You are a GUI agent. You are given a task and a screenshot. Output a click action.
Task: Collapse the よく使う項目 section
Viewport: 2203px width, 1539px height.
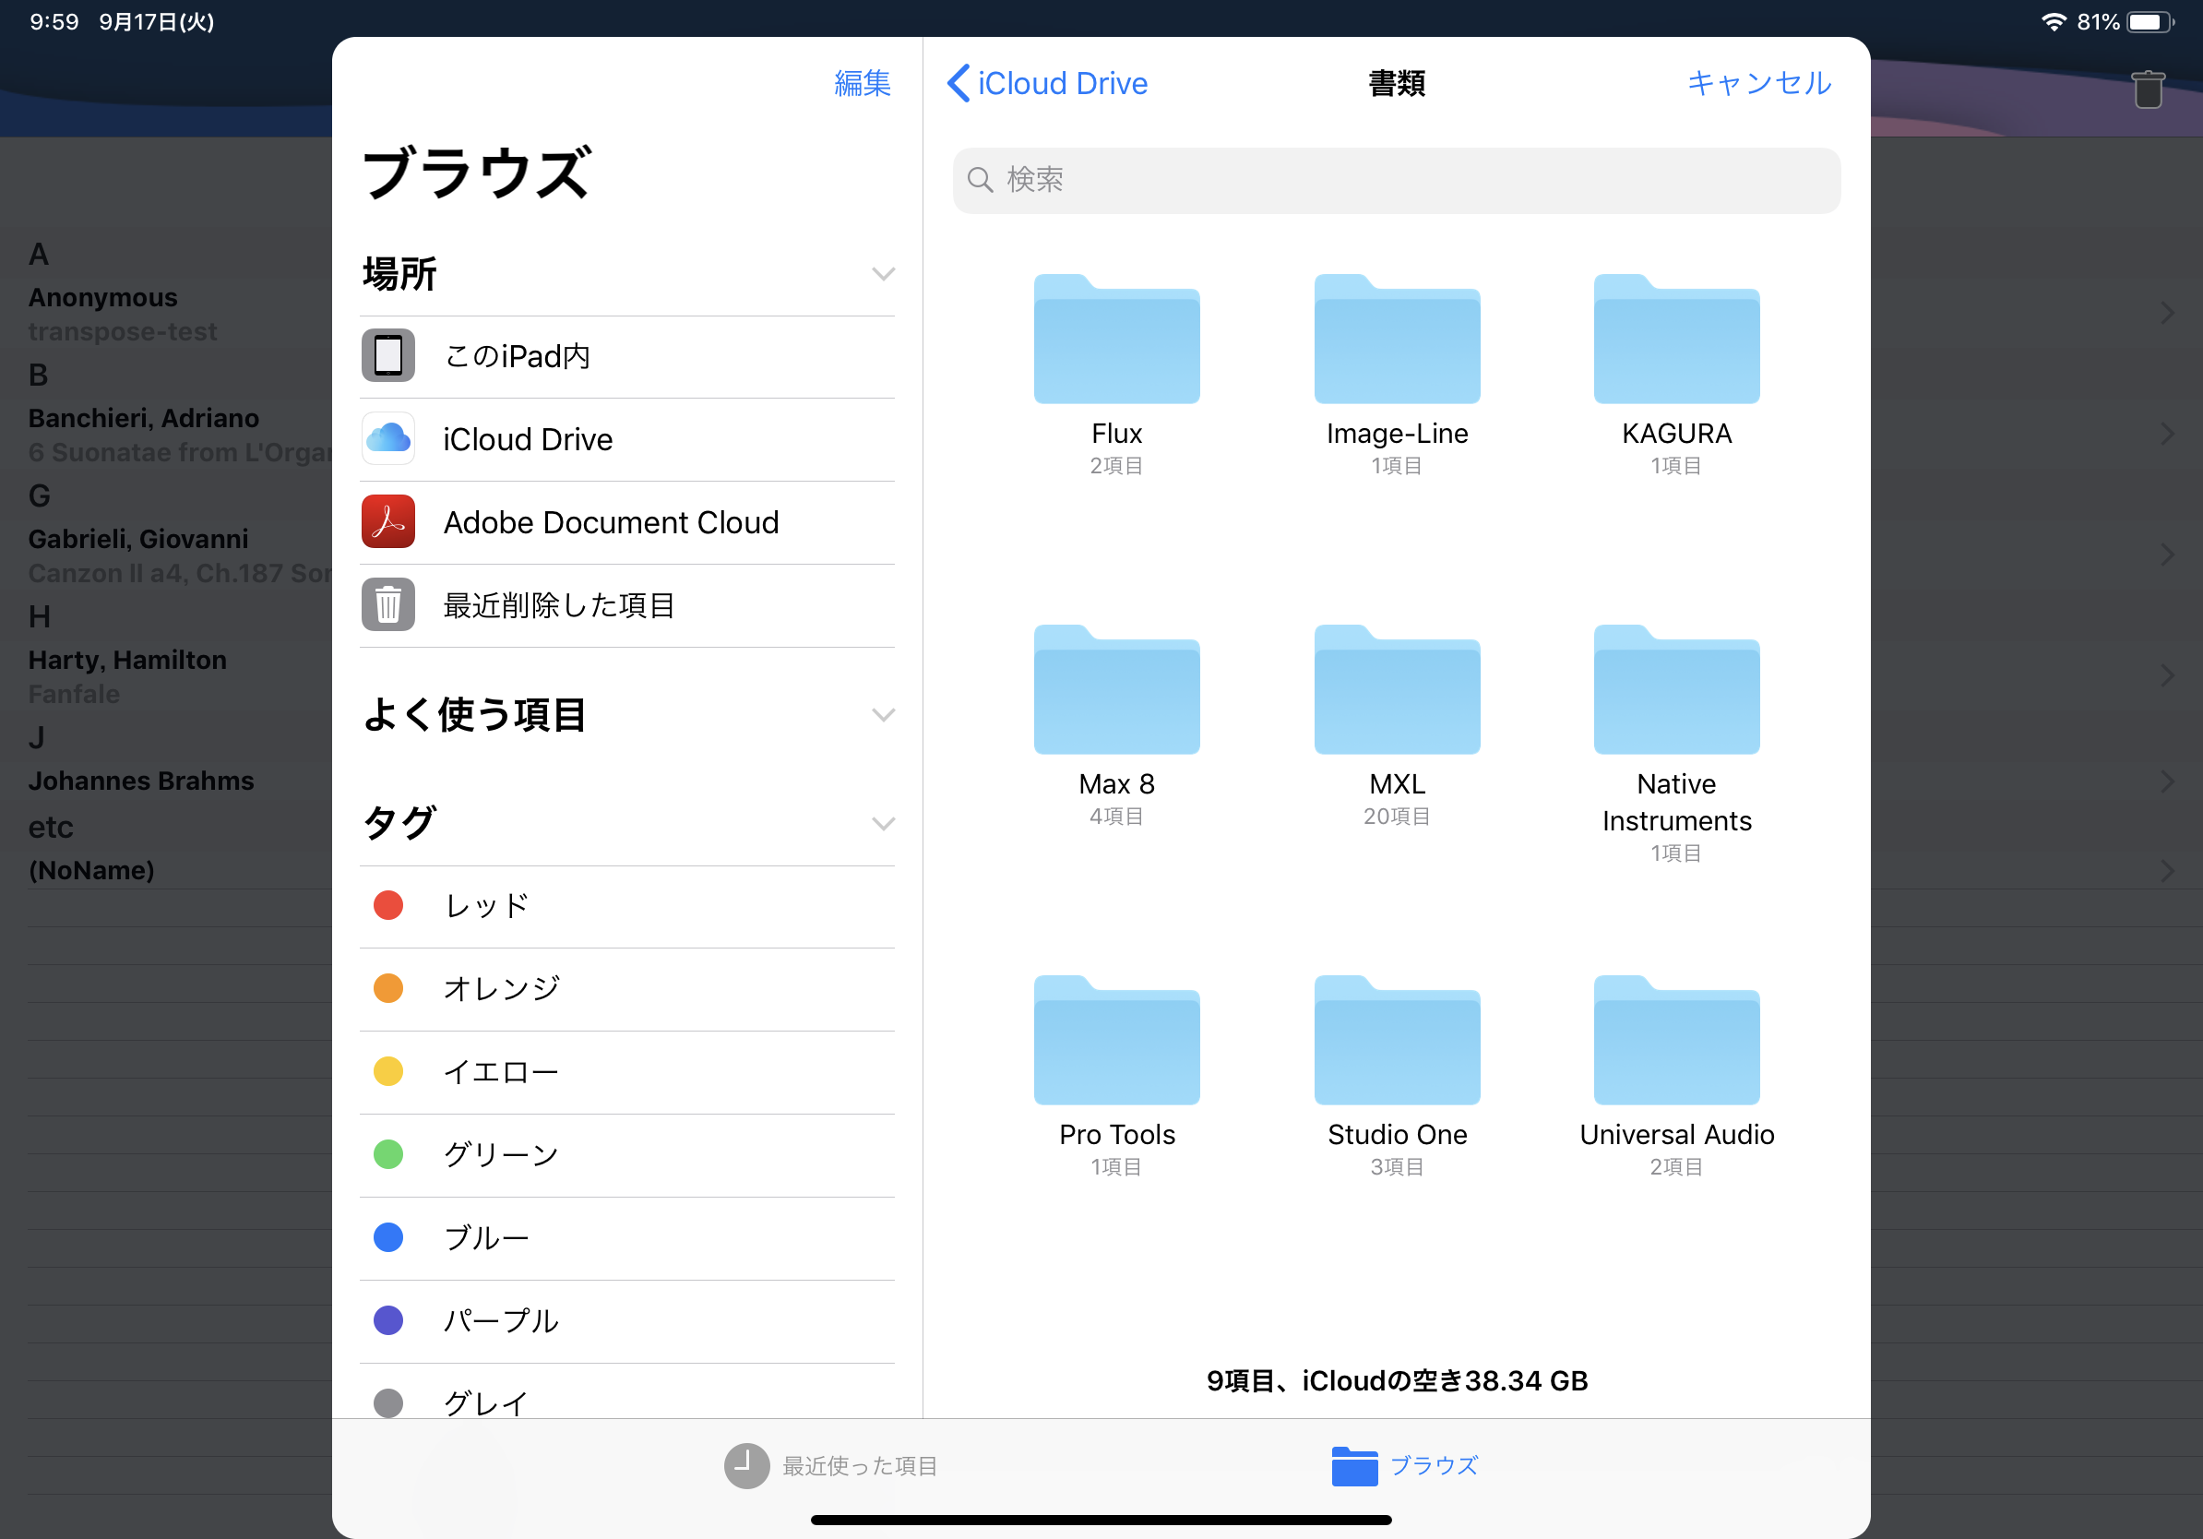[883, 715]
